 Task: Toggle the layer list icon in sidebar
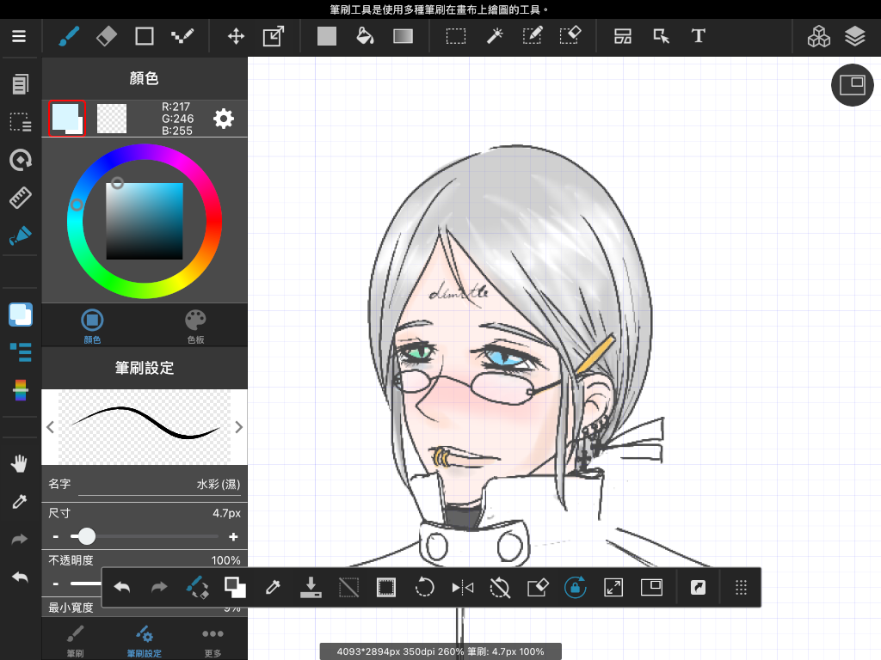[x=21, y=352]
